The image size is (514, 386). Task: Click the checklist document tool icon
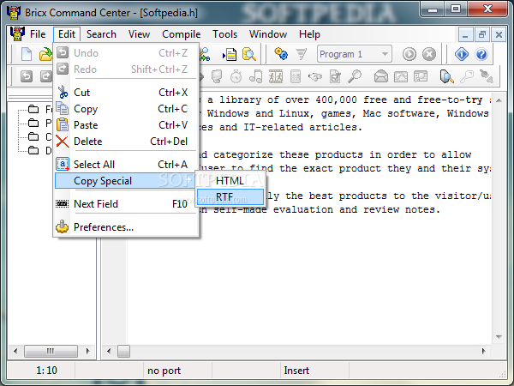pos(335,77)
